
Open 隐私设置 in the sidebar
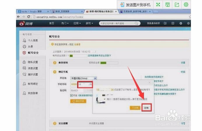[x=31, y=62]
